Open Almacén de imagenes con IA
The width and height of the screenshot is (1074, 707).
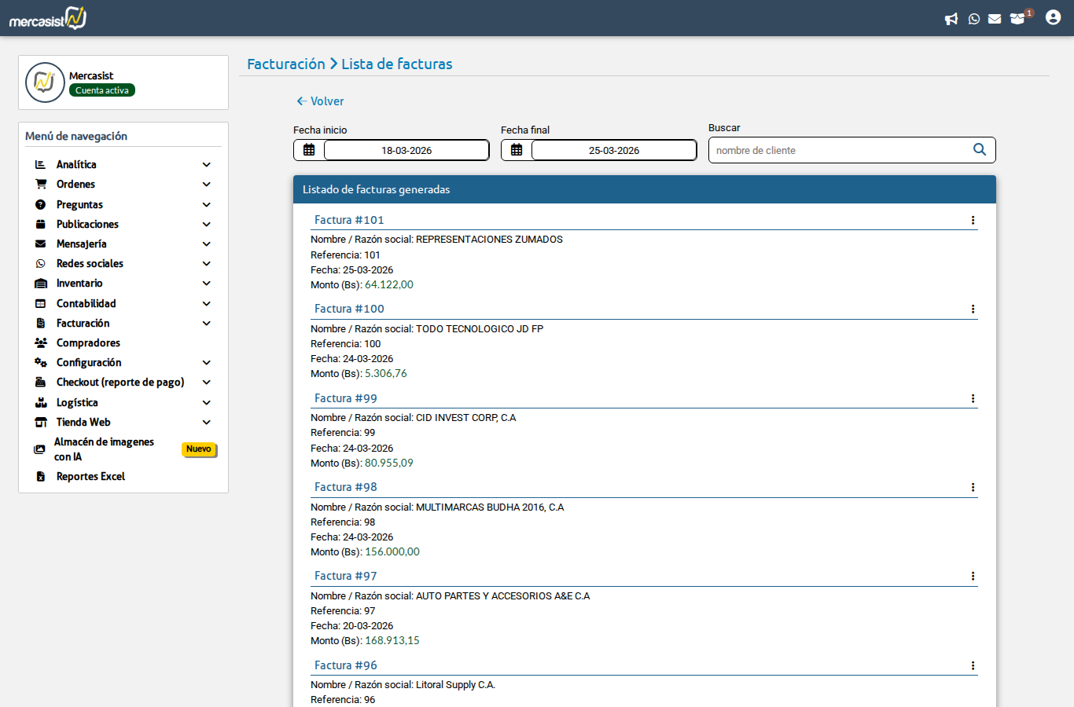point(104,449)
